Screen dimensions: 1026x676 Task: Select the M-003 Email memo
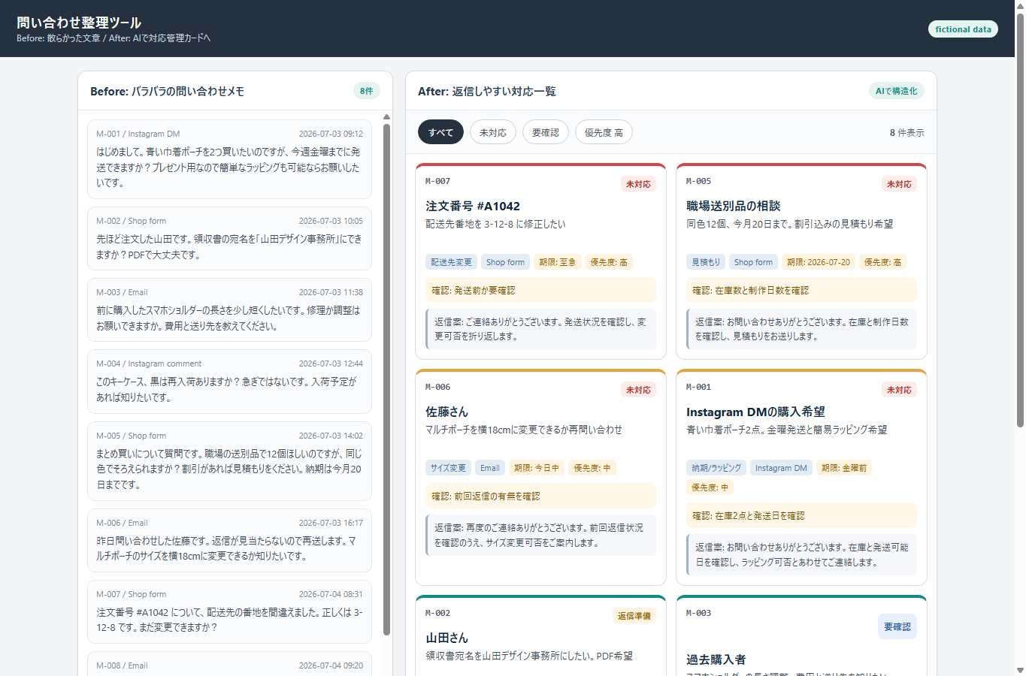229,309
